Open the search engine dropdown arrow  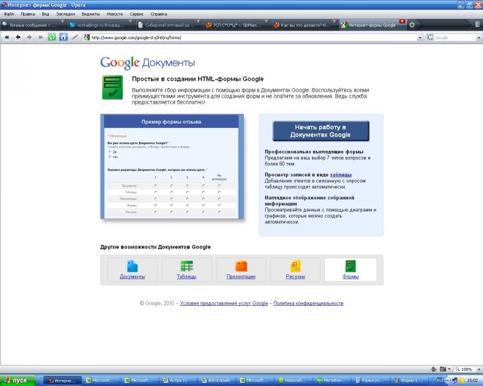tap(479, 37)
